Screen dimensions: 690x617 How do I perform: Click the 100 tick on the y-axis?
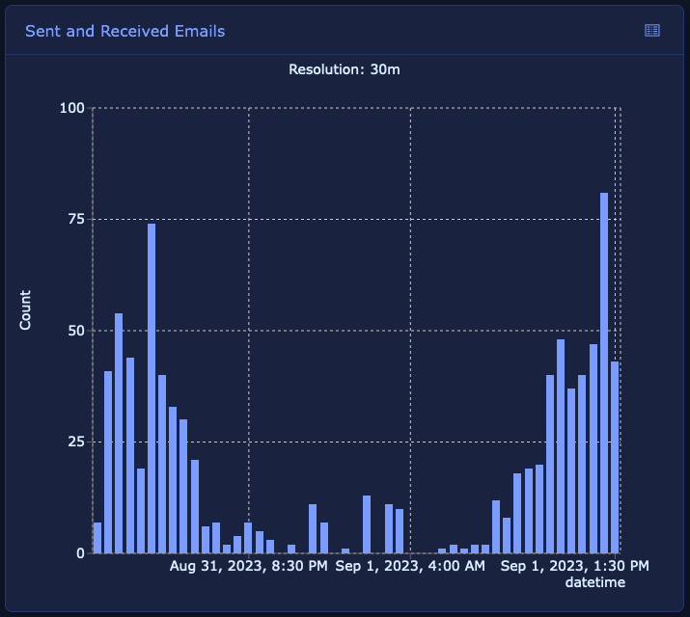[71, 108]
